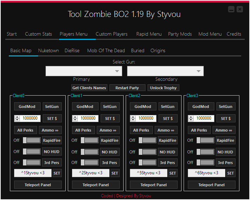Open the Credits tab
250x200 pixels.
pyautogui.click(x=234, y=34)
